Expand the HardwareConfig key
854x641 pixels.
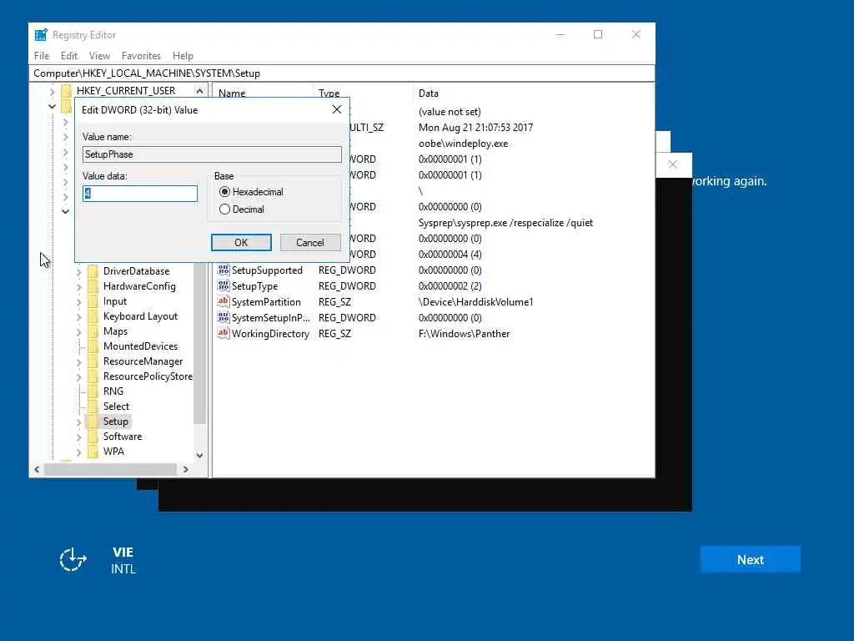click(x=79, y=287)
